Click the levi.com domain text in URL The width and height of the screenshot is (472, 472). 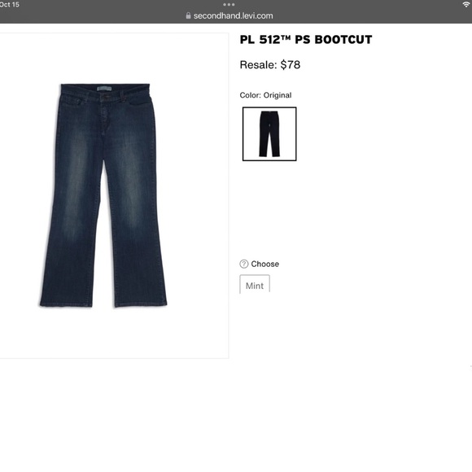point(257,15)
